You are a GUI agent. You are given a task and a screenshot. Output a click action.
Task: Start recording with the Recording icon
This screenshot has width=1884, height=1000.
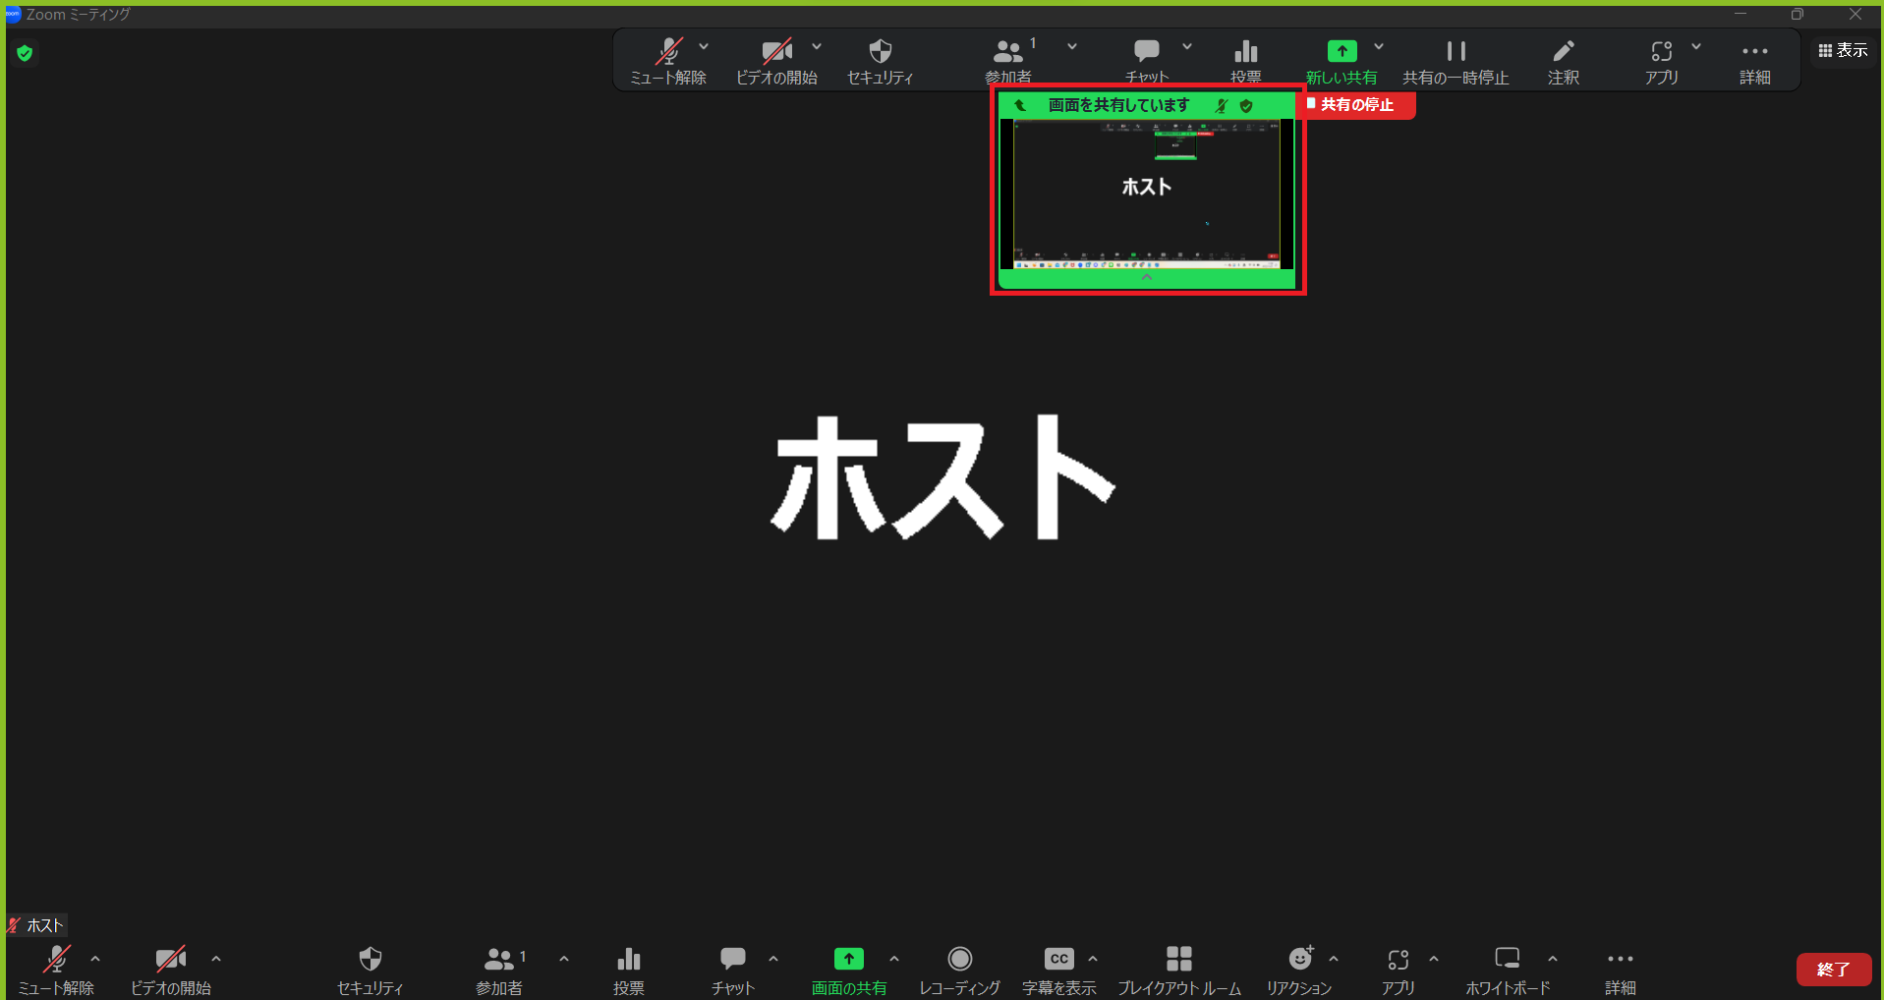tap(959, 960)
